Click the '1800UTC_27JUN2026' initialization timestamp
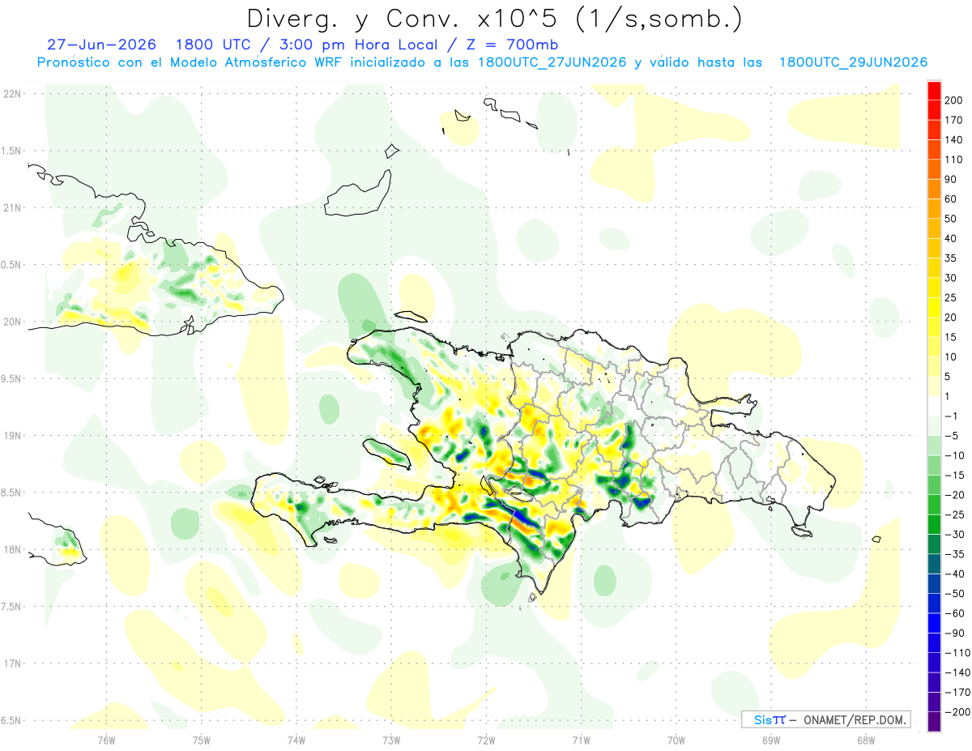The height and width of the screenshot is (751, 972). pos(552,62)
